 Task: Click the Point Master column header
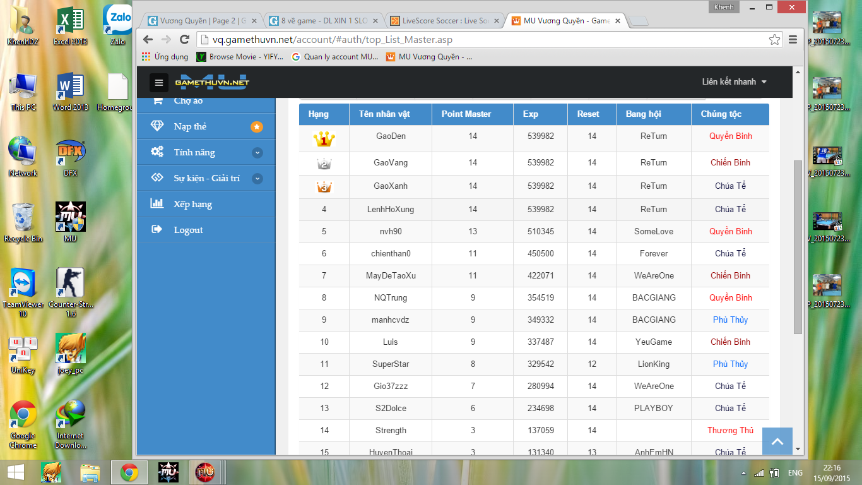pyautogui.click(x=466, y=114)
